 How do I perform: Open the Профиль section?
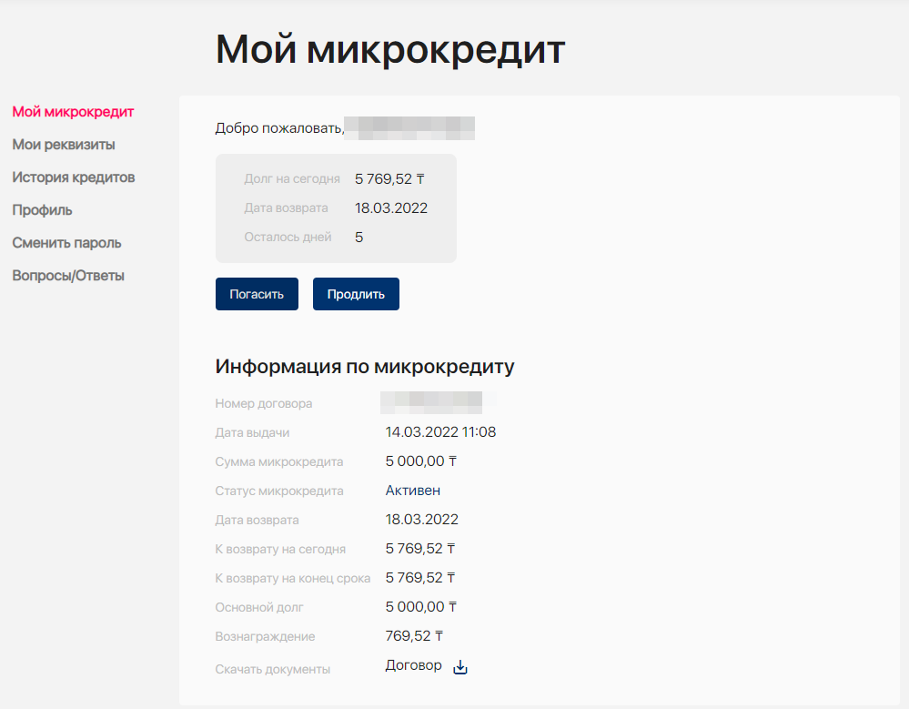[42, 210]
